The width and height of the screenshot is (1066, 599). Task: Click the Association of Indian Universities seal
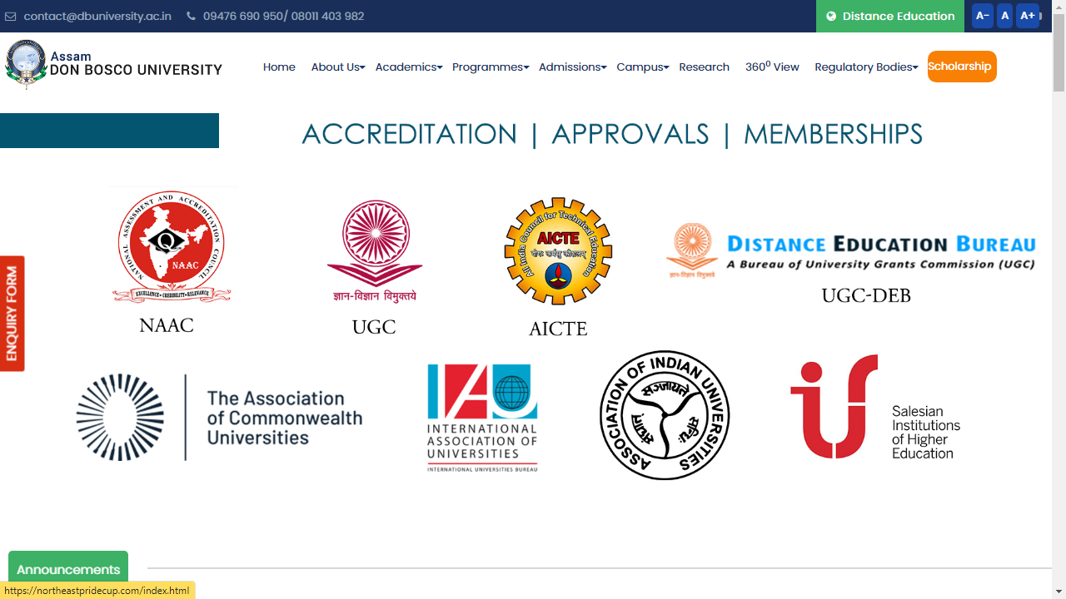tap(665, 415)
